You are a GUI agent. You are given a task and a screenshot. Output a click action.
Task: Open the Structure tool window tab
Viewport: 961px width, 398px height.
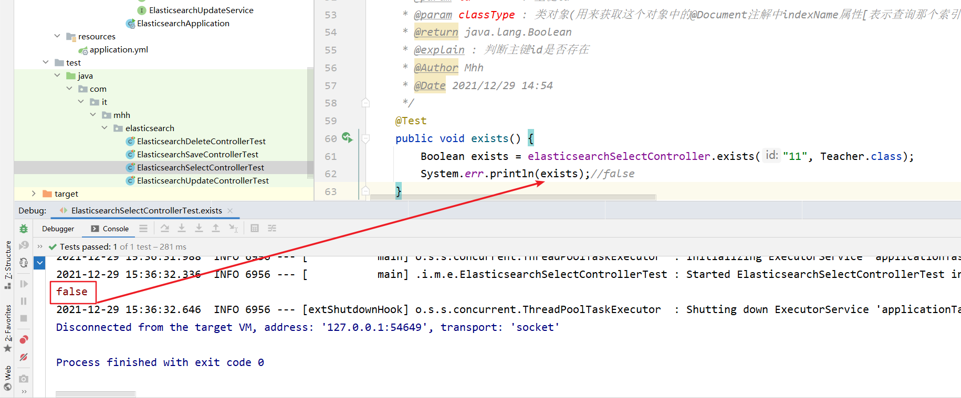[x=7, y=265]
